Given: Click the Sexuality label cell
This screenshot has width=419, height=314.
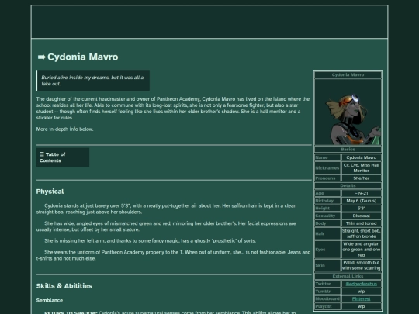Looking at the screenshot, I should 327,216.
